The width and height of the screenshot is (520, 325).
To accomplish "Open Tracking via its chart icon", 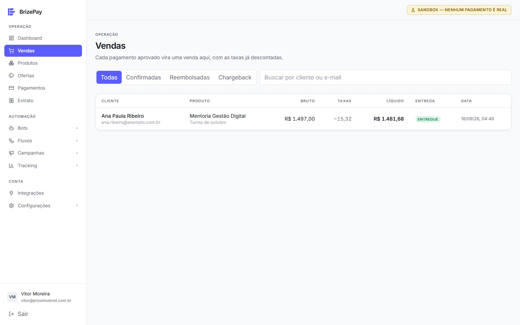I will pyautogui.click(x=11, y=166).
